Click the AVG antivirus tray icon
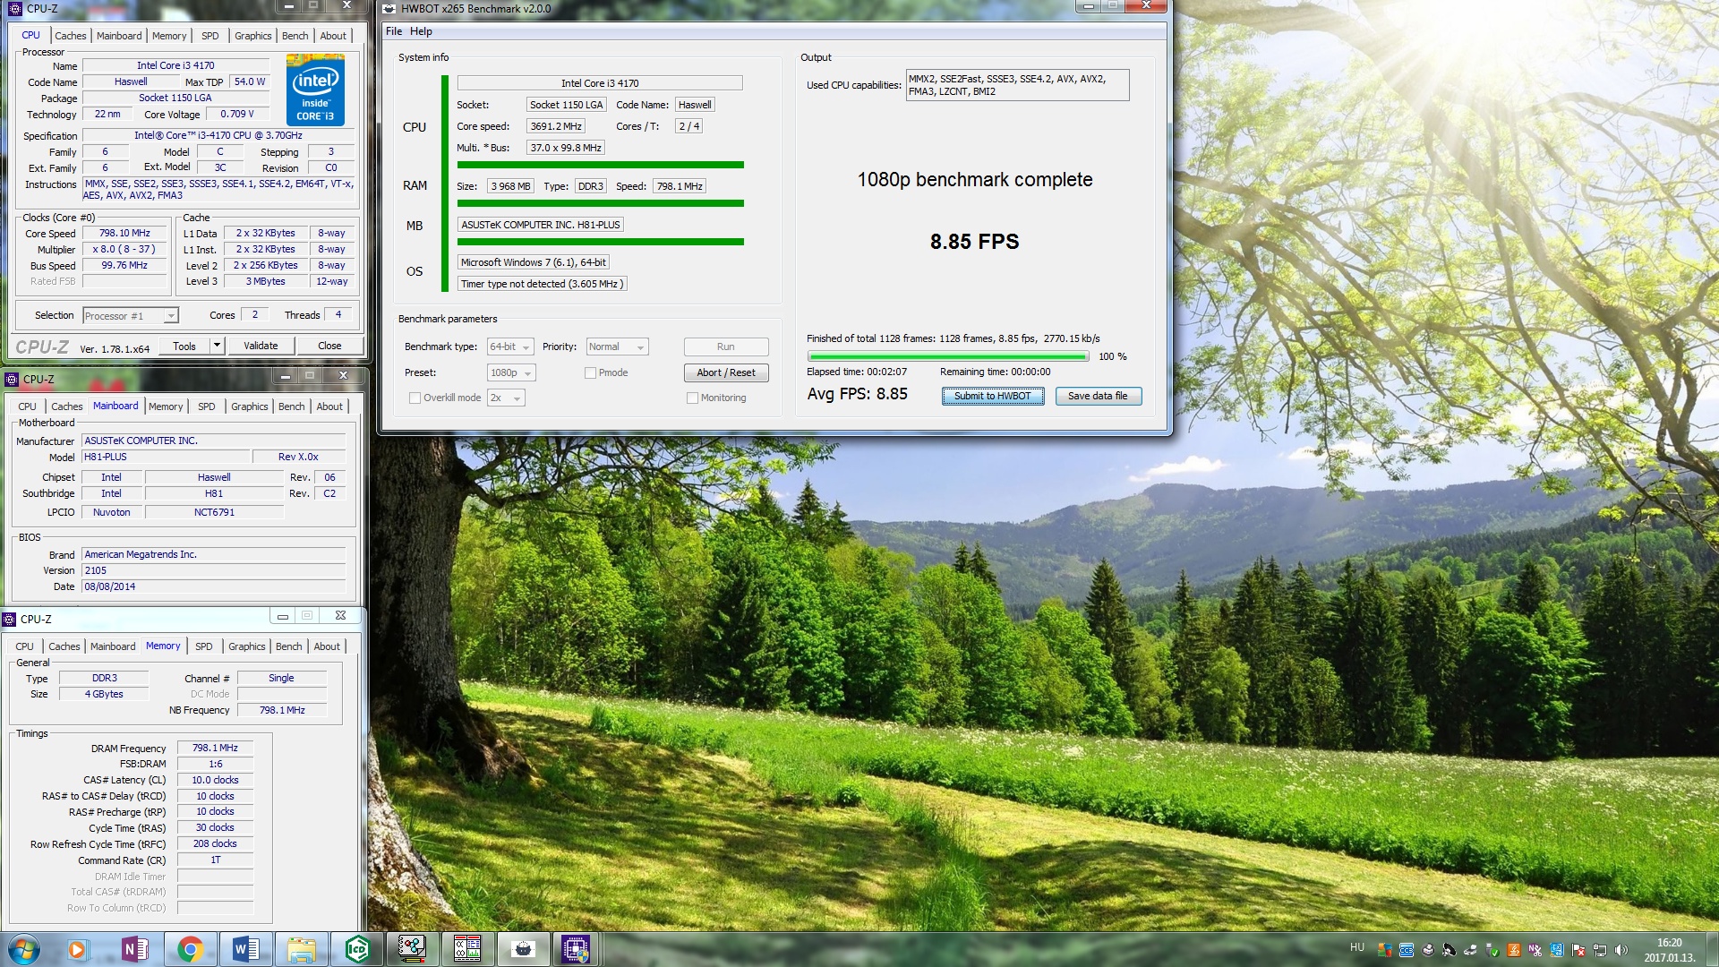The width and height of the screenshot is (1719, 967). pyautogui.click(x=1385, y=950)
